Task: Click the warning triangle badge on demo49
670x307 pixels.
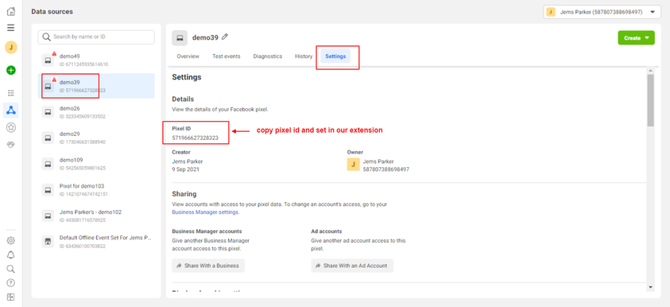Action: click(x=54, y=53)
